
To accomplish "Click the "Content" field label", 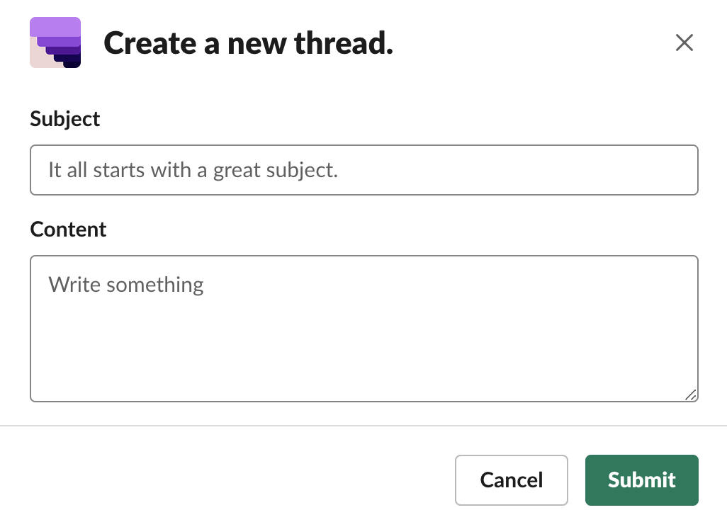I will tap(68, 229).
